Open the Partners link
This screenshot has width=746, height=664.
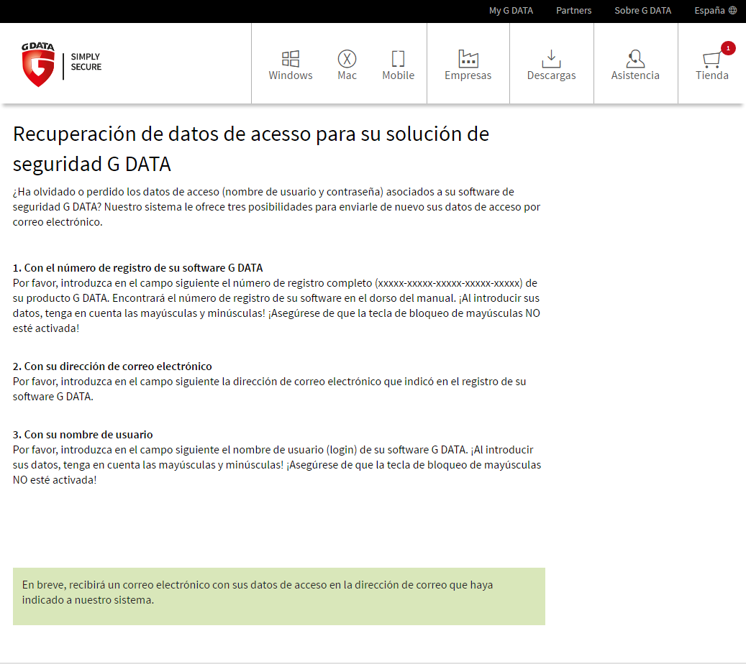tap(574, 11)
